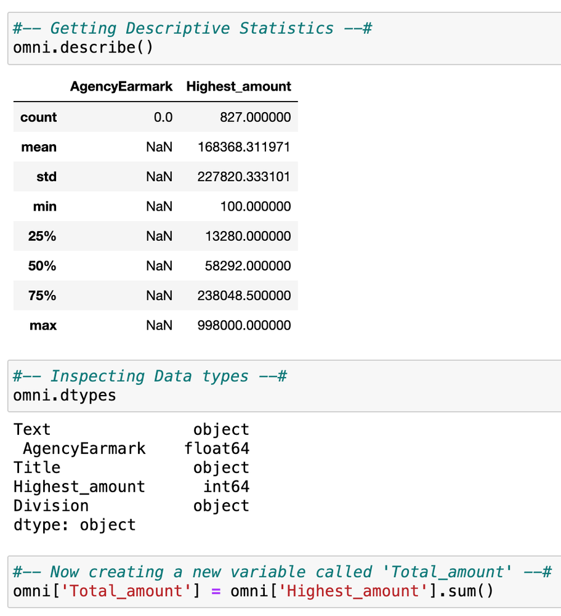Click the min row label
The height and width of the screenshot is (616, 561).
click(x=44, y=206)
